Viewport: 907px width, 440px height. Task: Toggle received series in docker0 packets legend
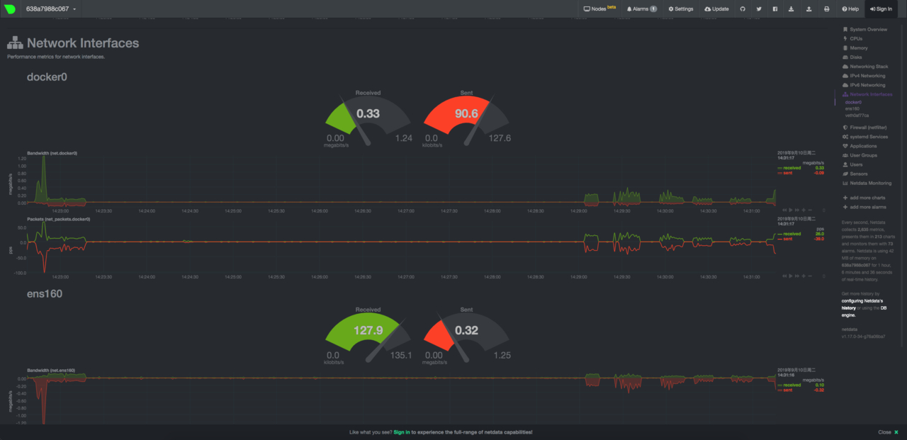pos(790,234)
